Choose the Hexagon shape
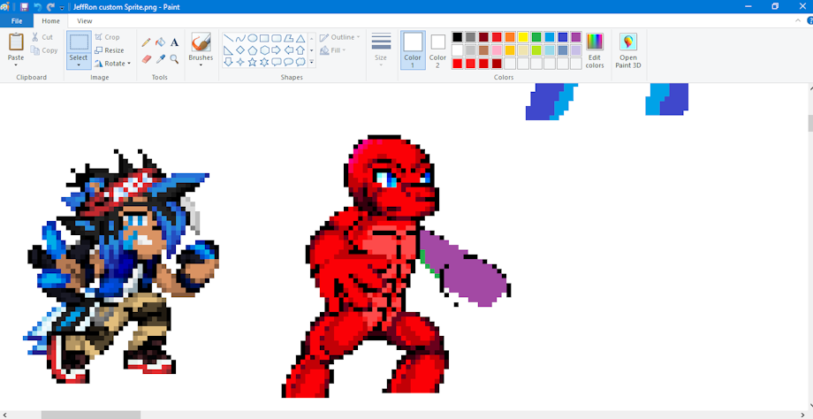The width and height of the screenshot is (813, 419). click(264, 50)
